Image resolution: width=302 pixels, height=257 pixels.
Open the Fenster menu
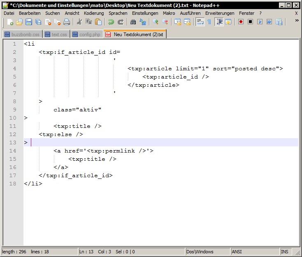[x=246, y=13]
